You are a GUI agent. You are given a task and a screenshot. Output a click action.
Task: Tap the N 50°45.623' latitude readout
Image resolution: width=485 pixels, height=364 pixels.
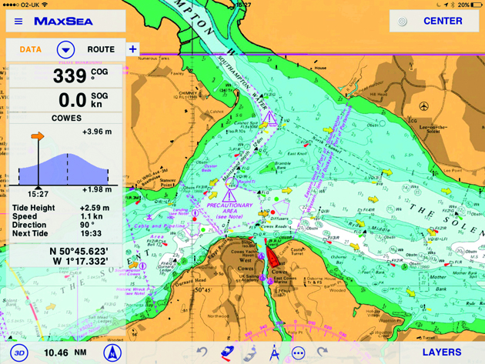[79, 252]
